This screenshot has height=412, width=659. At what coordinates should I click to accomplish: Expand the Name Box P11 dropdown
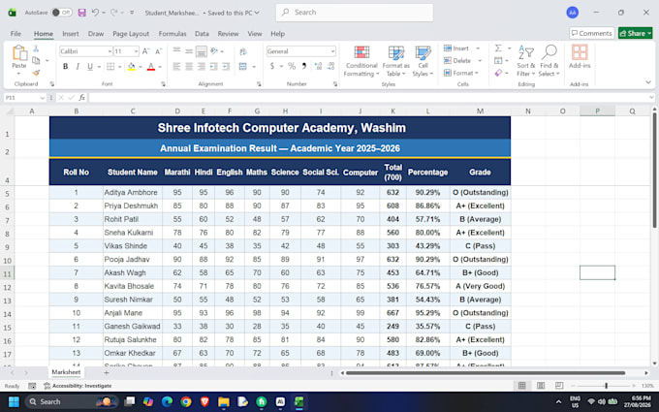click(42, 98)
